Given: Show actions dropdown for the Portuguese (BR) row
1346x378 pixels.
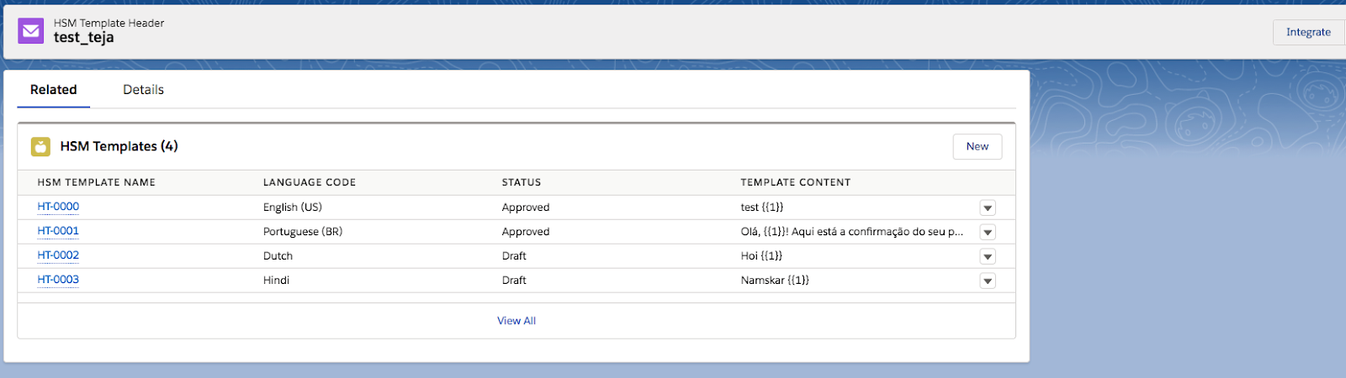Looking at the screenshot, I should click(988, 232).
